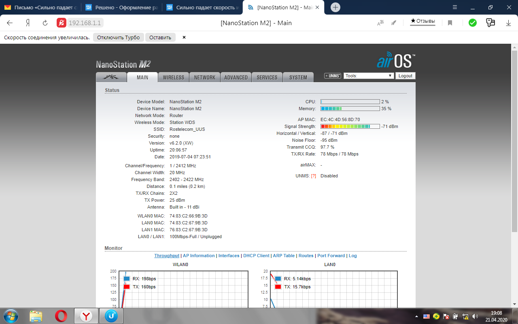Open the ADVANCED tab

point(236,77)
